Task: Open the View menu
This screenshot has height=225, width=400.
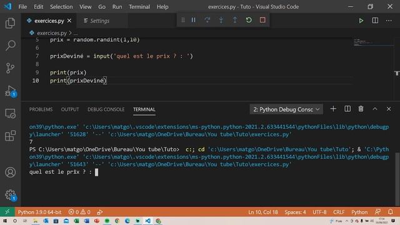Action: pos(86,7)
